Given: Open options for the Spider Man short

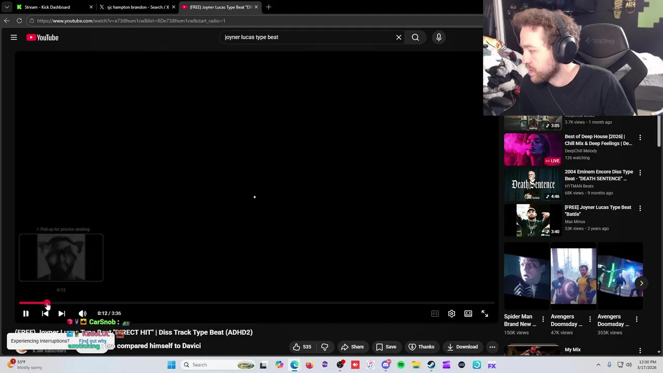Looking at the screenshot, I should coord(543,320).
